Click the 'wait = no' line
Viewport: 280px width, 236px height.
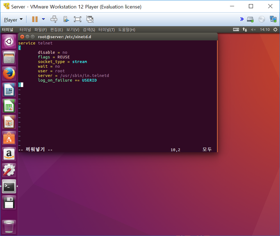[49, 66]
